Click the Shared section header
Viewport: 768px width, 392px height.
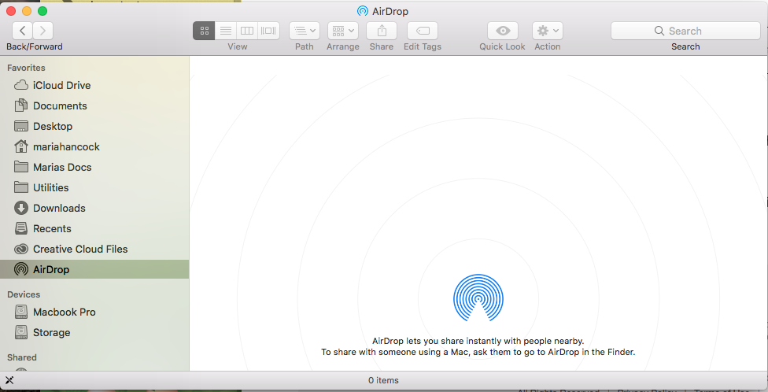[x=21, y=357]
